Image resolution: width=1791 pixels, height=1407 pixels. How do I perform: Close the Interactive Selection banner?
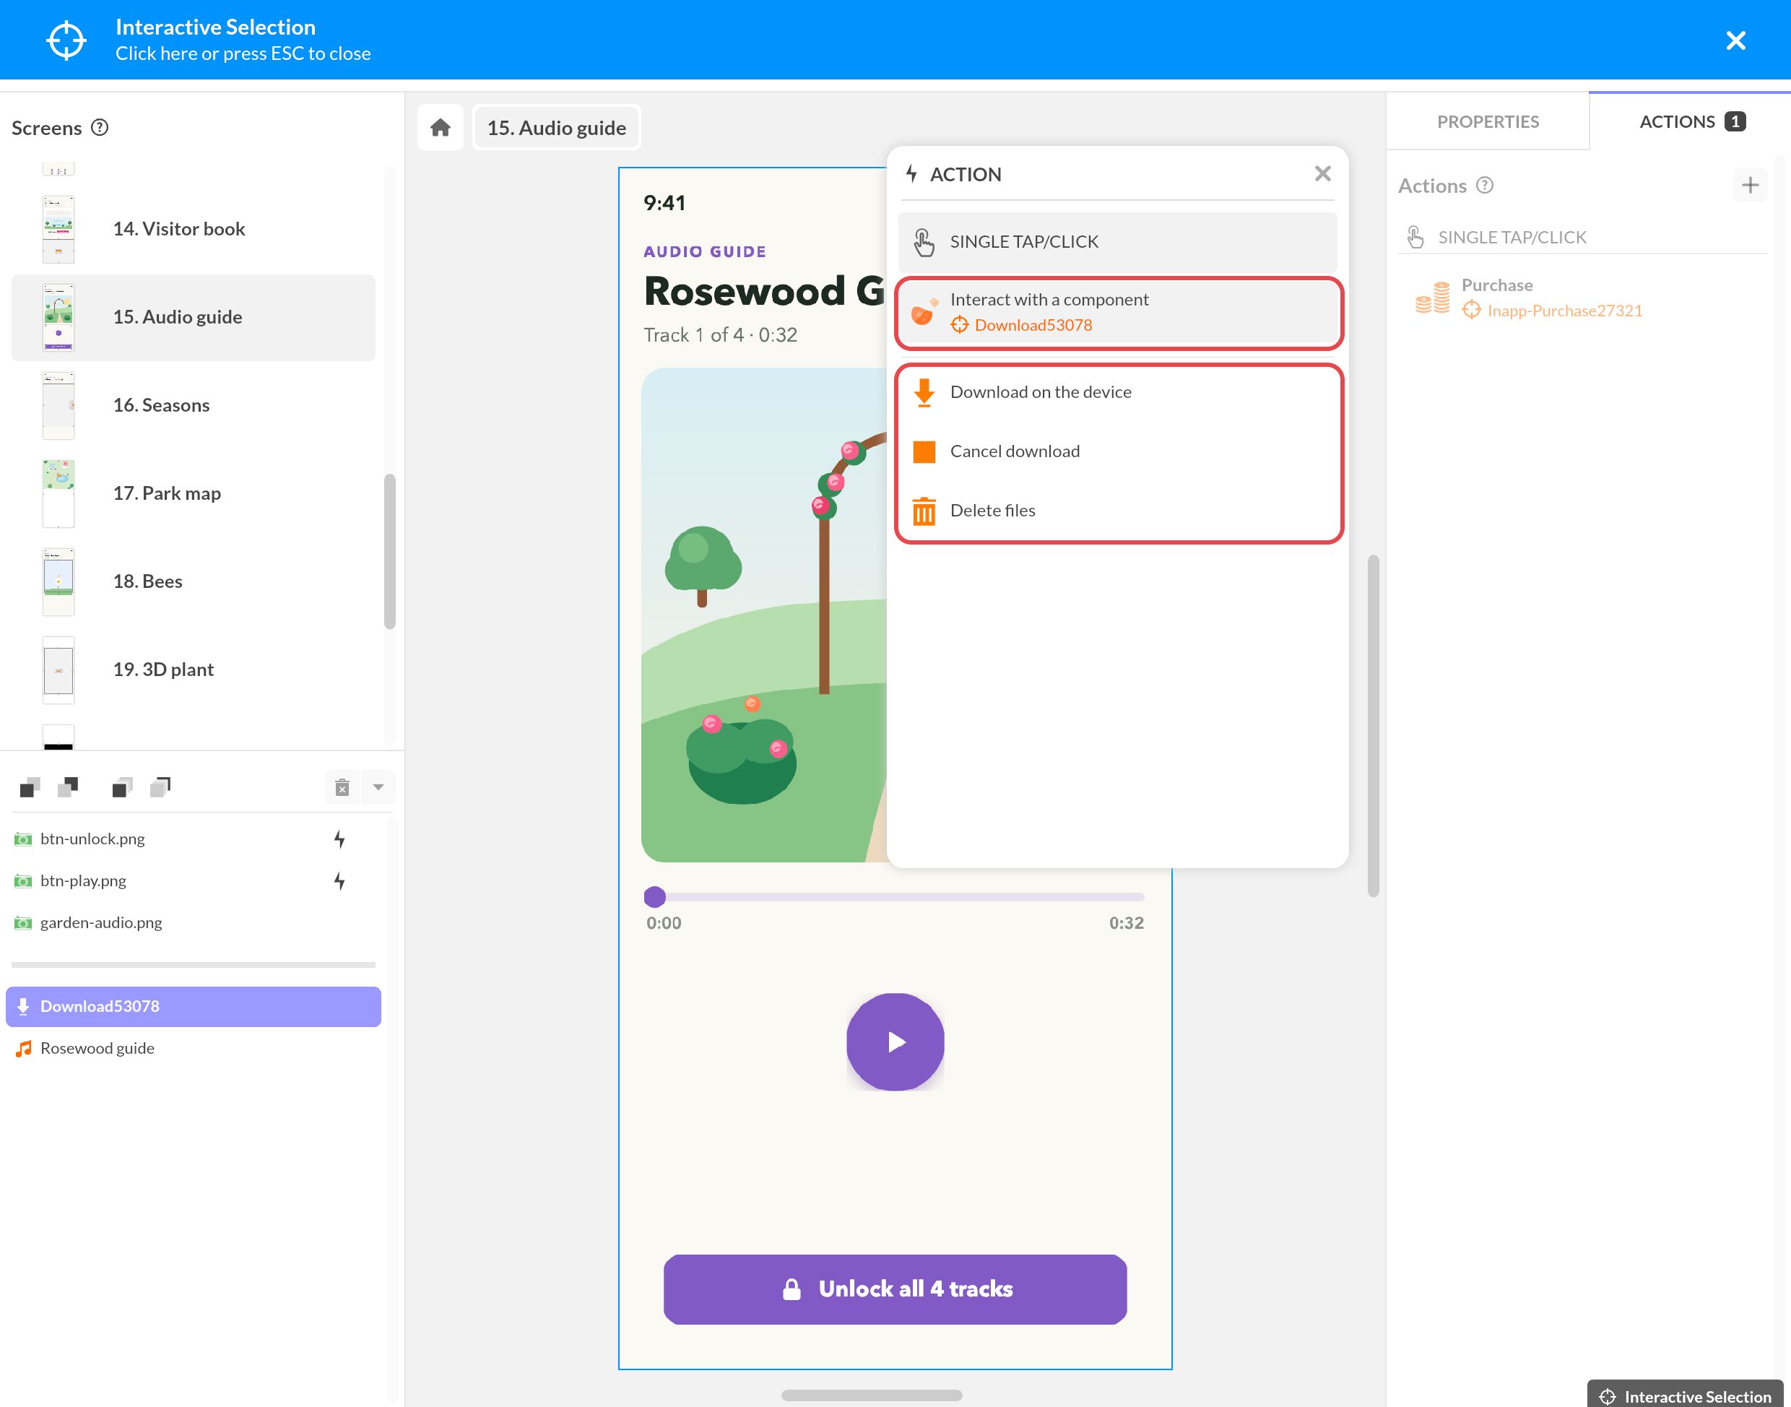[x=1735, y=40]
